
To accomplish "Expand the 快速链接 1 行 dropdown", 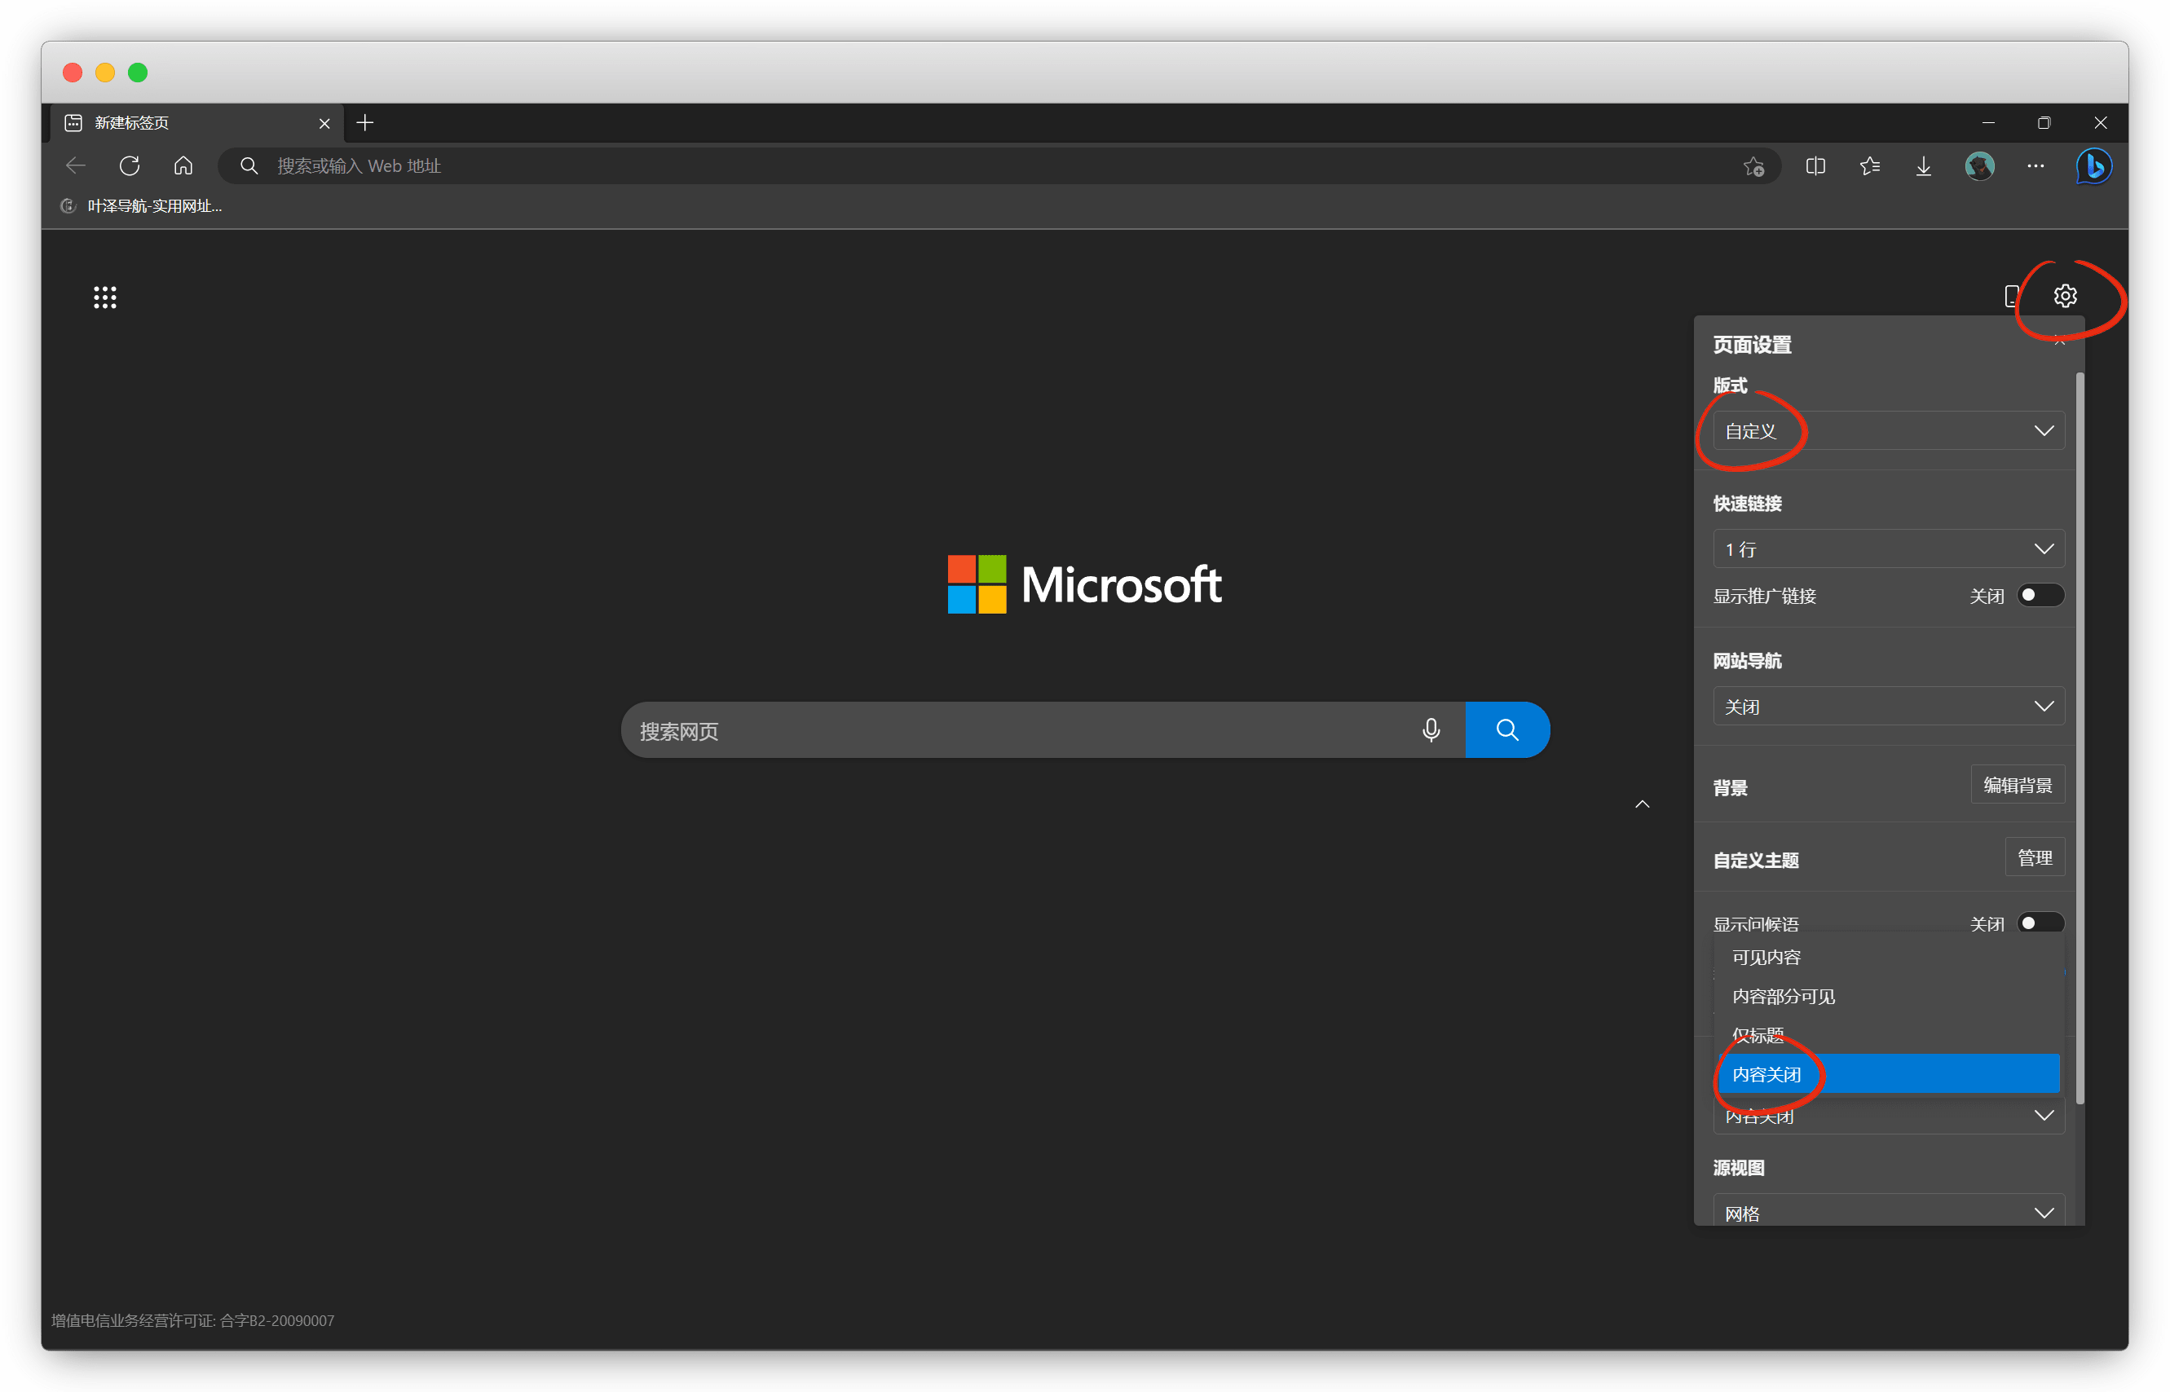I will tap(1888, 548).
